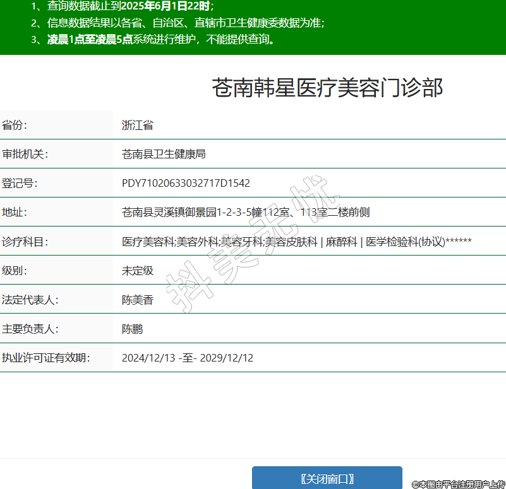
Task: Click the 省份 field label
Action: pos(15,126)
